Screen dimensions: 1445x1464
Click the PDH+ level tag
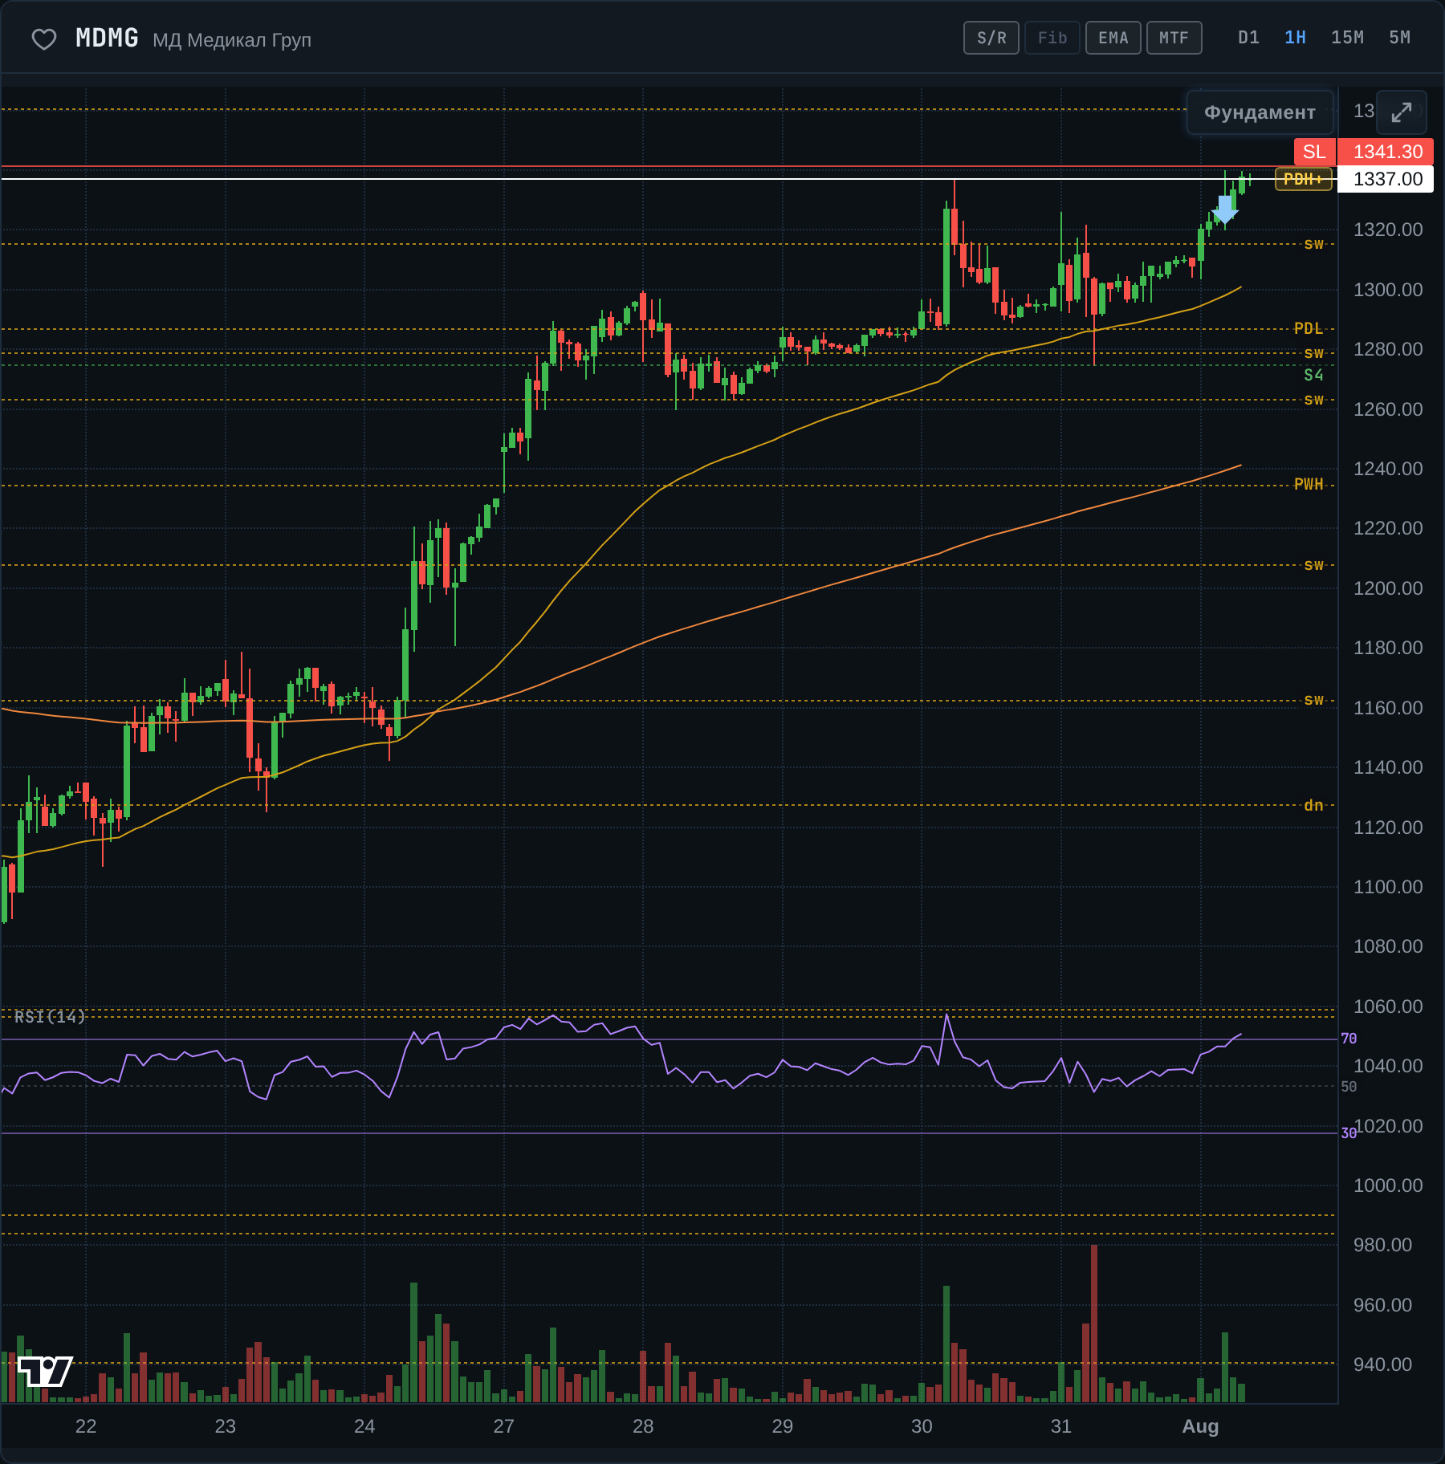pyautogui.click(x=1304, y=179)
